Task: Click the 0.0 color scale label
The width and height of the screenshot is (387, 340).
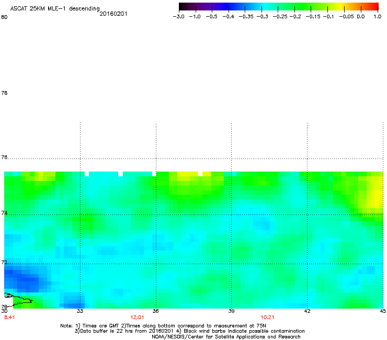Action: click(361, 17)
